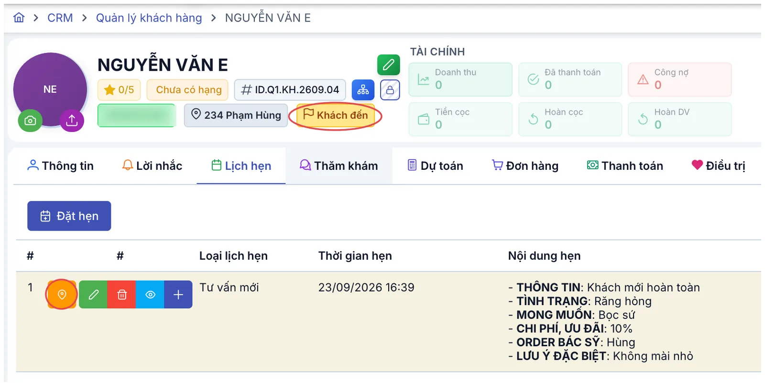Click the 0/5 star rating badge
The width and height of the screenshot is (765, 386).
[x=119, y=90]
